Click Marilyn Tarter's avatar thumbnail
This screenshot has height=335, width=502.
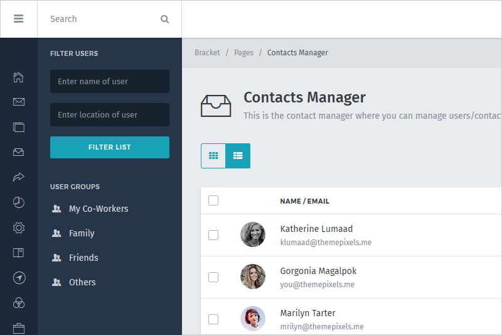pyautogui.click(x=253, y=319)
